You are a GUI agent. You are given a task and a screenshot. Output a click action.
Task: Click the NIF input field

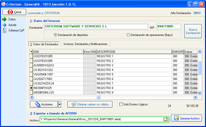click(169, 26)
